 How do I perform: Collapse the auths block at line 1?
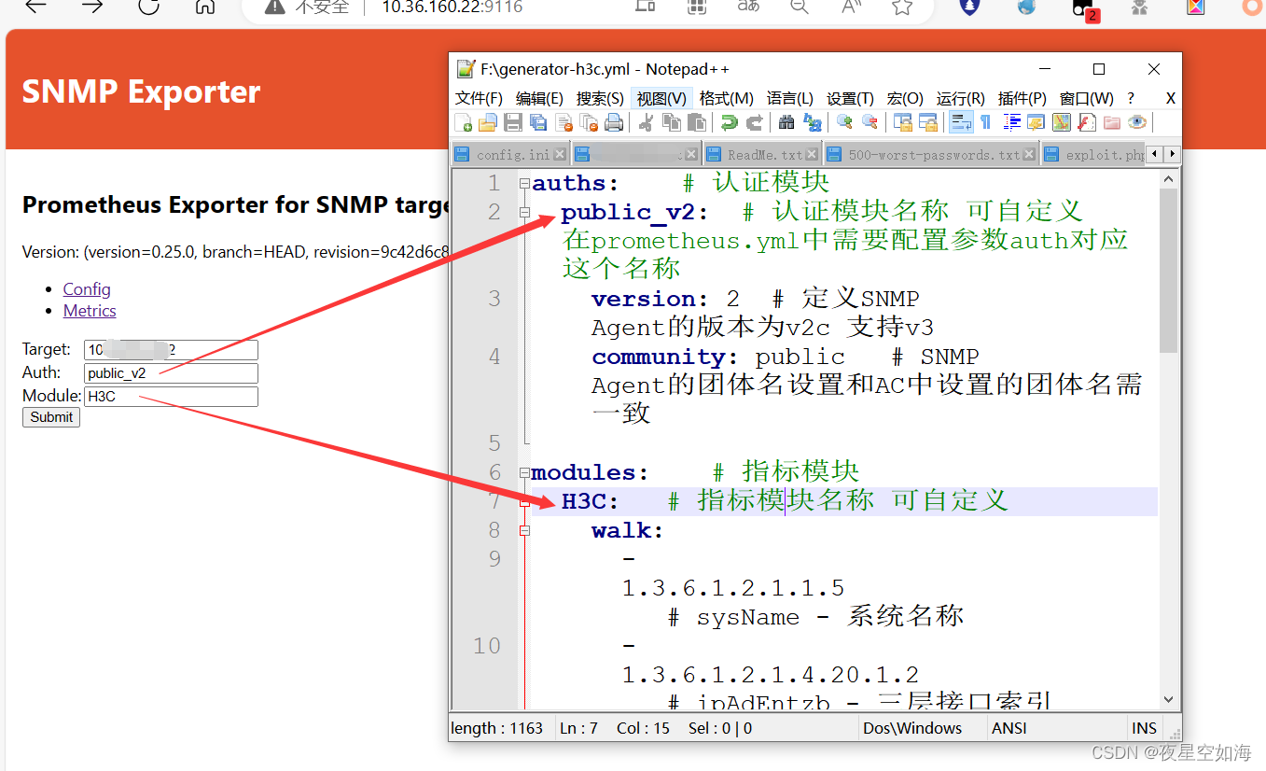point(524,184)
